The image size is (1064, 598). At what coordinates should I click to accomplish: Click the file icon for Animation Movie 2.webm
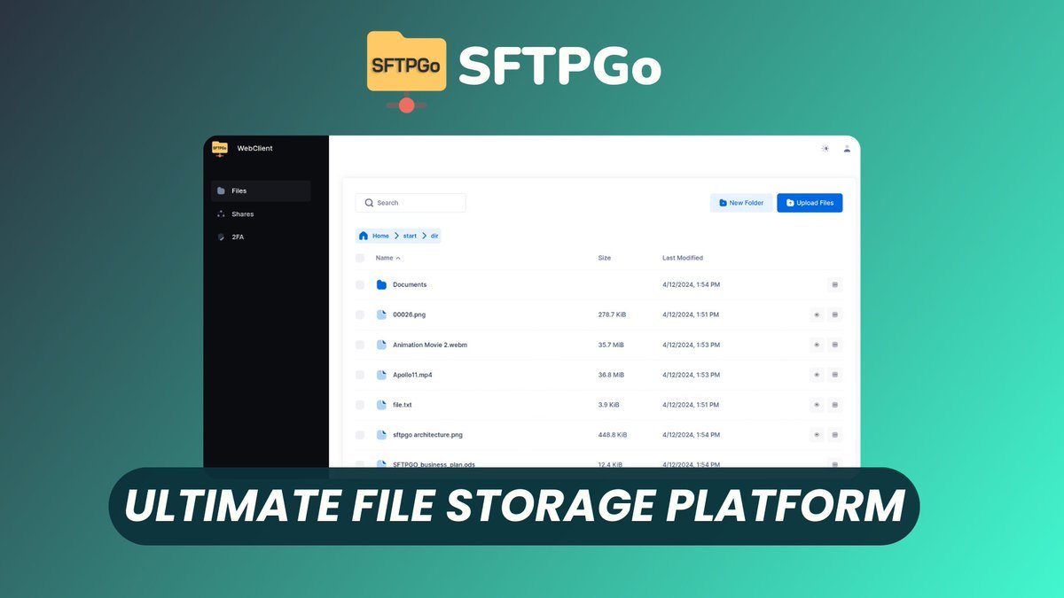tap(381, 345)
